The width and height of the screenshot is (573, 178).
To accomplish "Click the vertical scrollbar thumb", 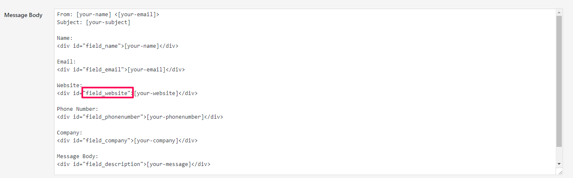I will coord(559,81).
